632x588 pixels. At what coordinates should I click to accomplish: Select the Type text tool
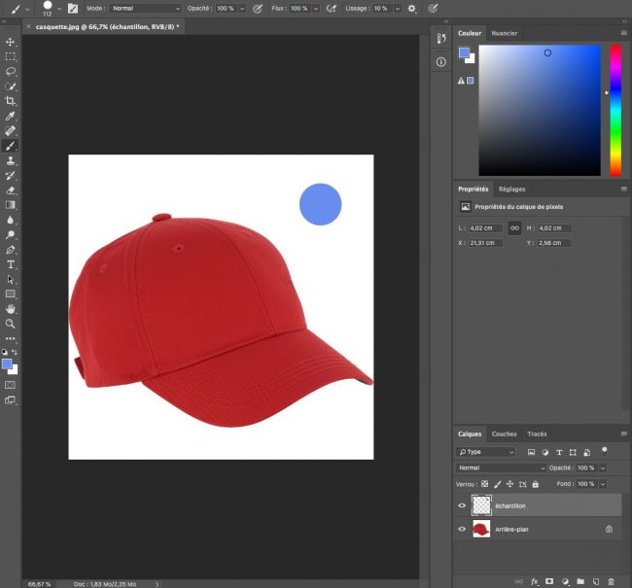coord(11,264)
